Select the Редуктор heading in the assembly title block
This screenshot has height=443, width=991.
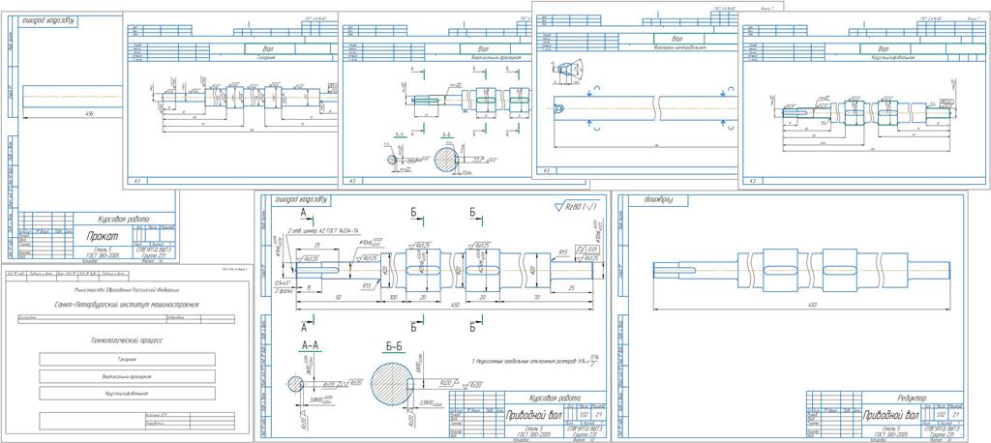(x=912, y=398)
